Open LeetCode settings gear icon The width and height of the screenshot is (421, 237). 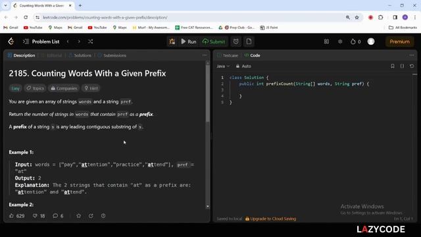click(340, 41)
